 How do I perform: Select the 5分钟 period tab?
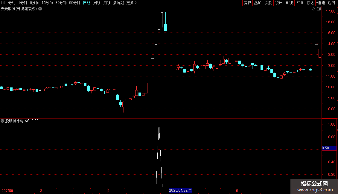coord(34,3)
